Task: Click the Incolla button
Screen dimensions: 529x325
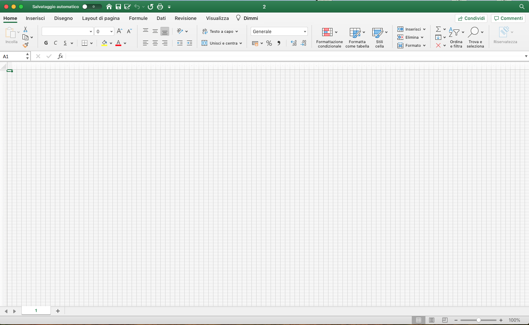Action: coord(11,35)
